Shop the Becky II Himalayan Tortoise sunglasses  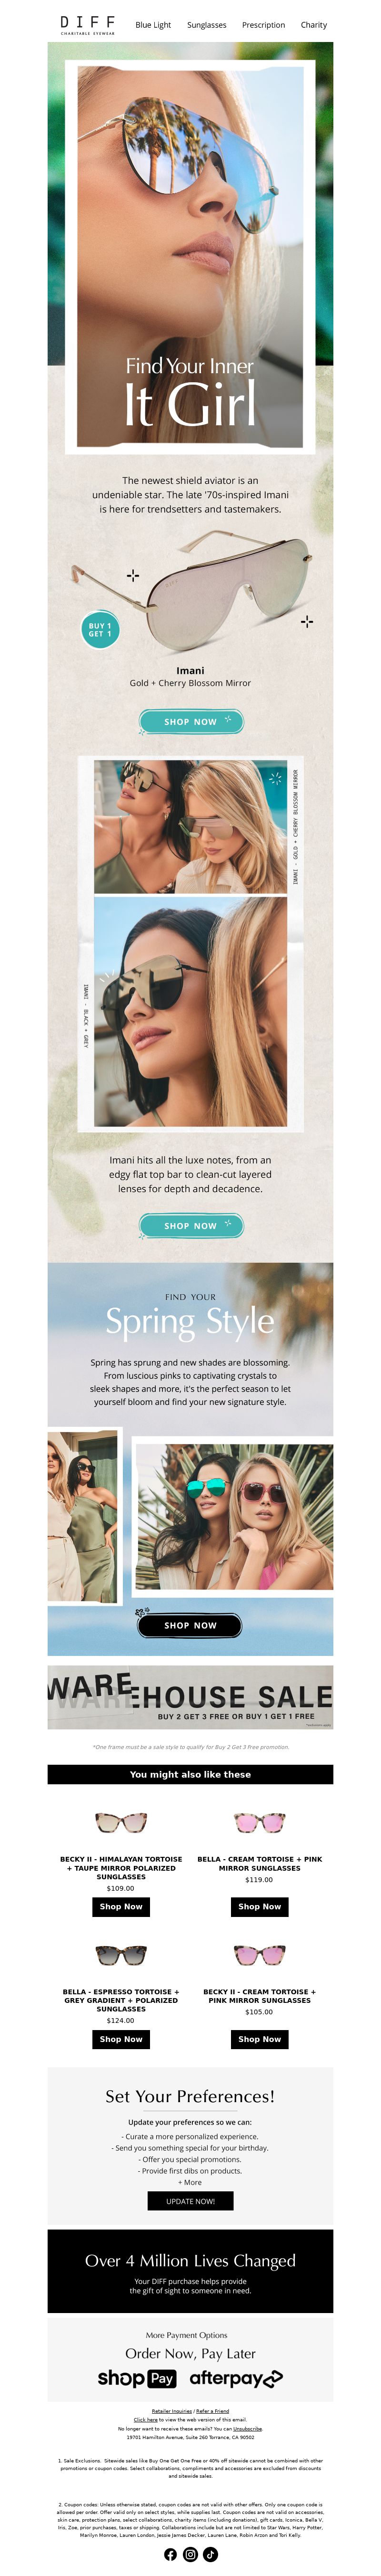(120, 1906)
